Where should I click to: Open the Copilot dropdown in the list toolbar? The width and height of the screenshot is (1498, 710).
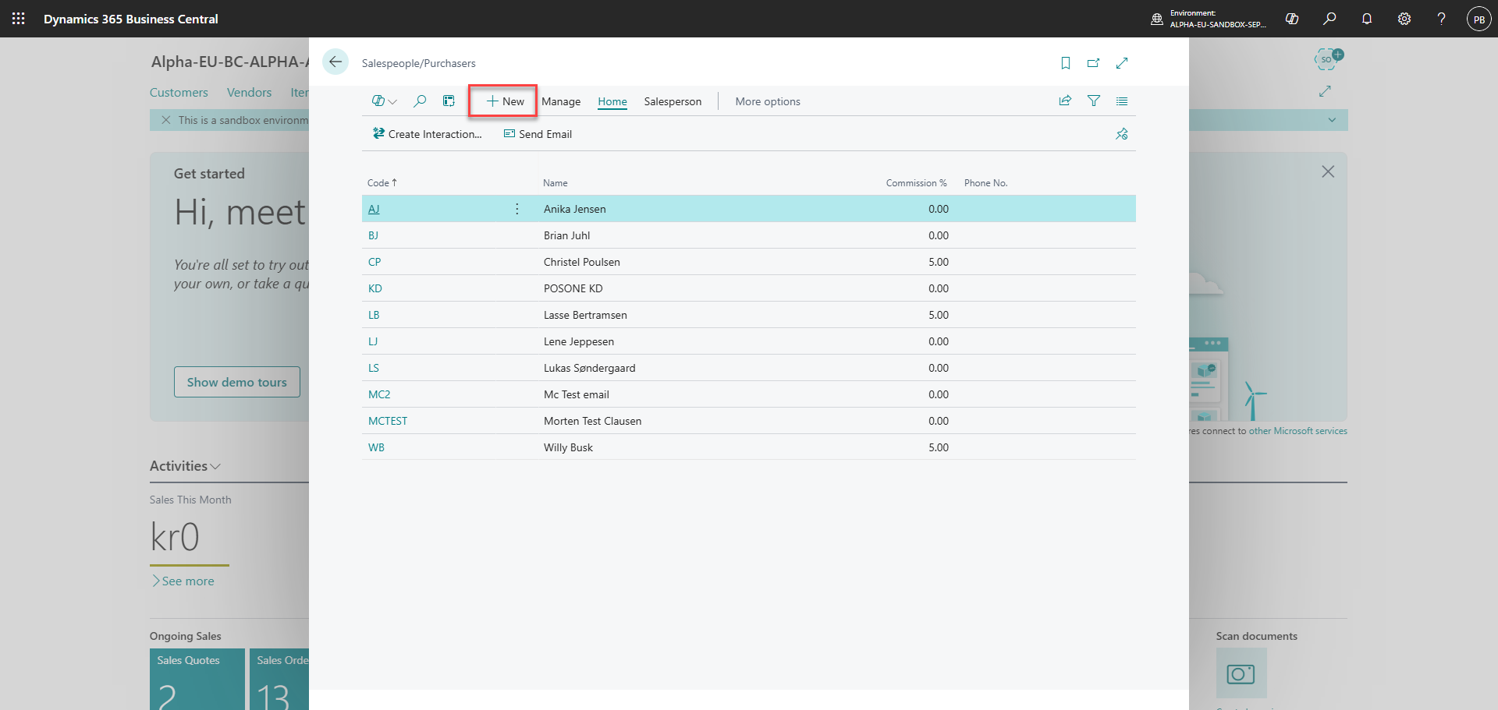[x=385, y=101]
